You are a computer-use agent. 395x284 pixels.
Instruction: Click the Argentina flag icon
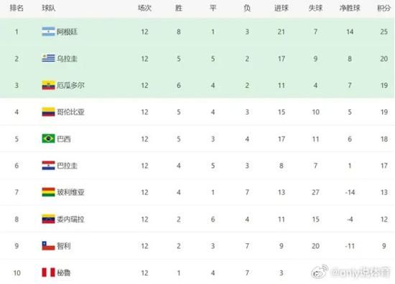48,32
